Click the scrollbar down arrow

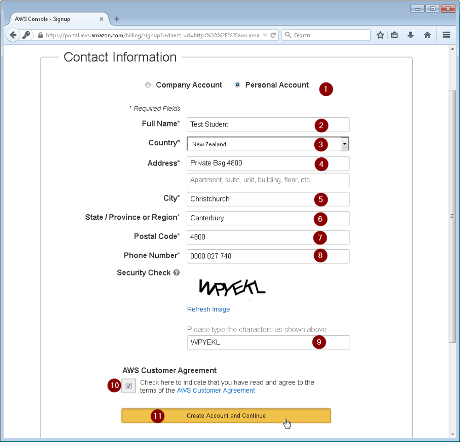point(452,434)
